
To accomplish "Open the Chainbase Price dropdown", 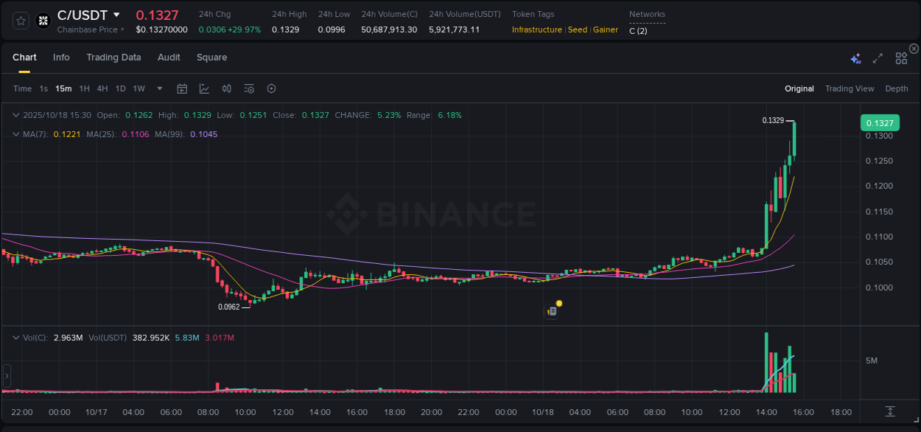I will [x=90, y=30].
